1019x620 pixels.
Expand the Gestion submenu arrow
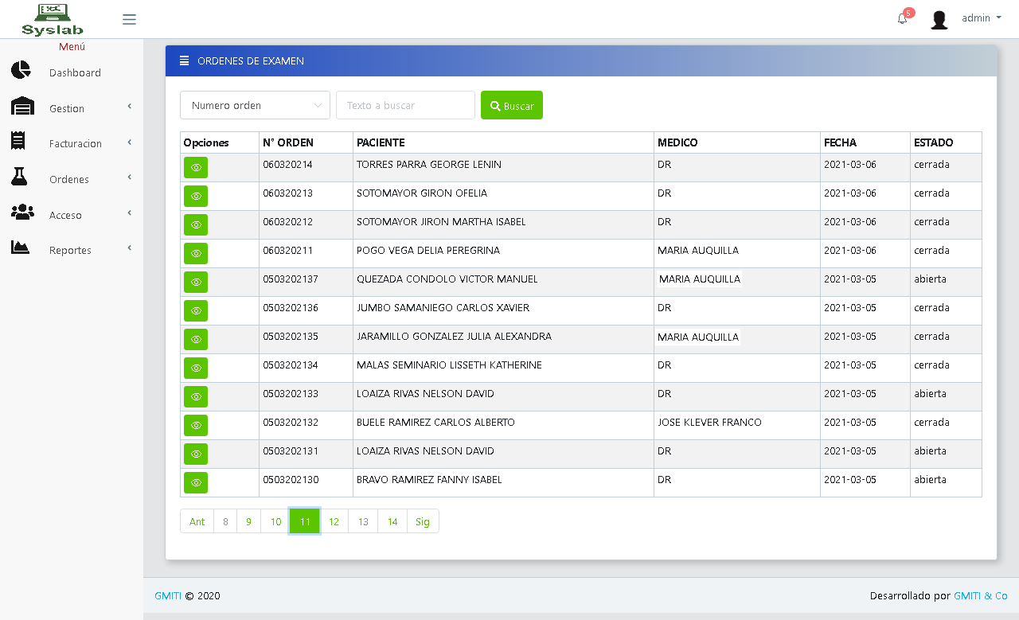tap(129, 107)
